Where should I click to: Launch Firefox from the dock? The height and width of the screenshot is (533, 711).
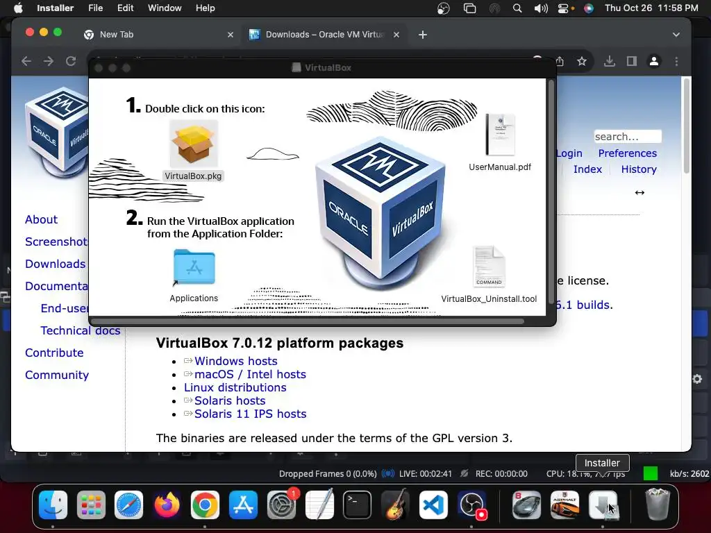click(167, 505)
